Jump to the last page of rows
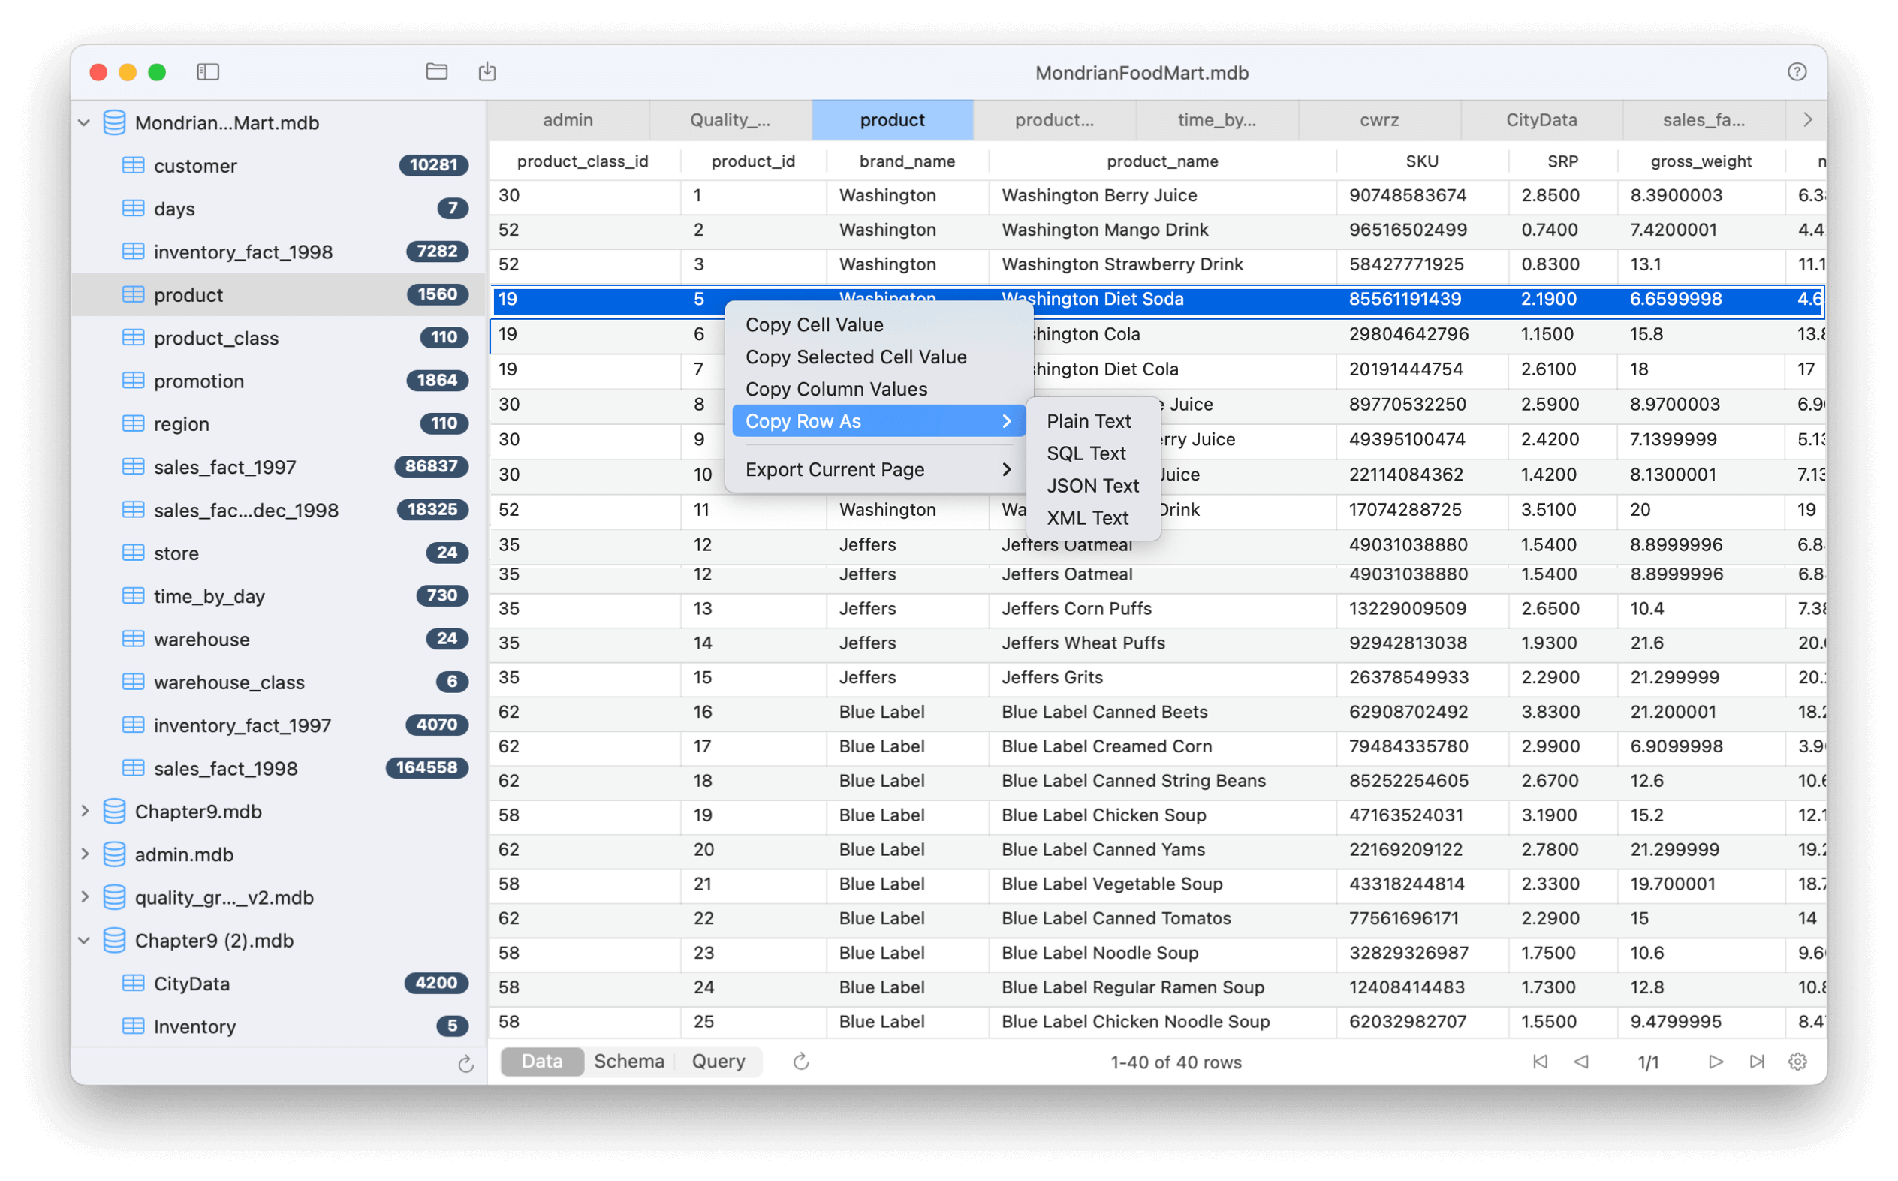This screenshot has width=1898, height=1181. (x=1758, y=1062)
